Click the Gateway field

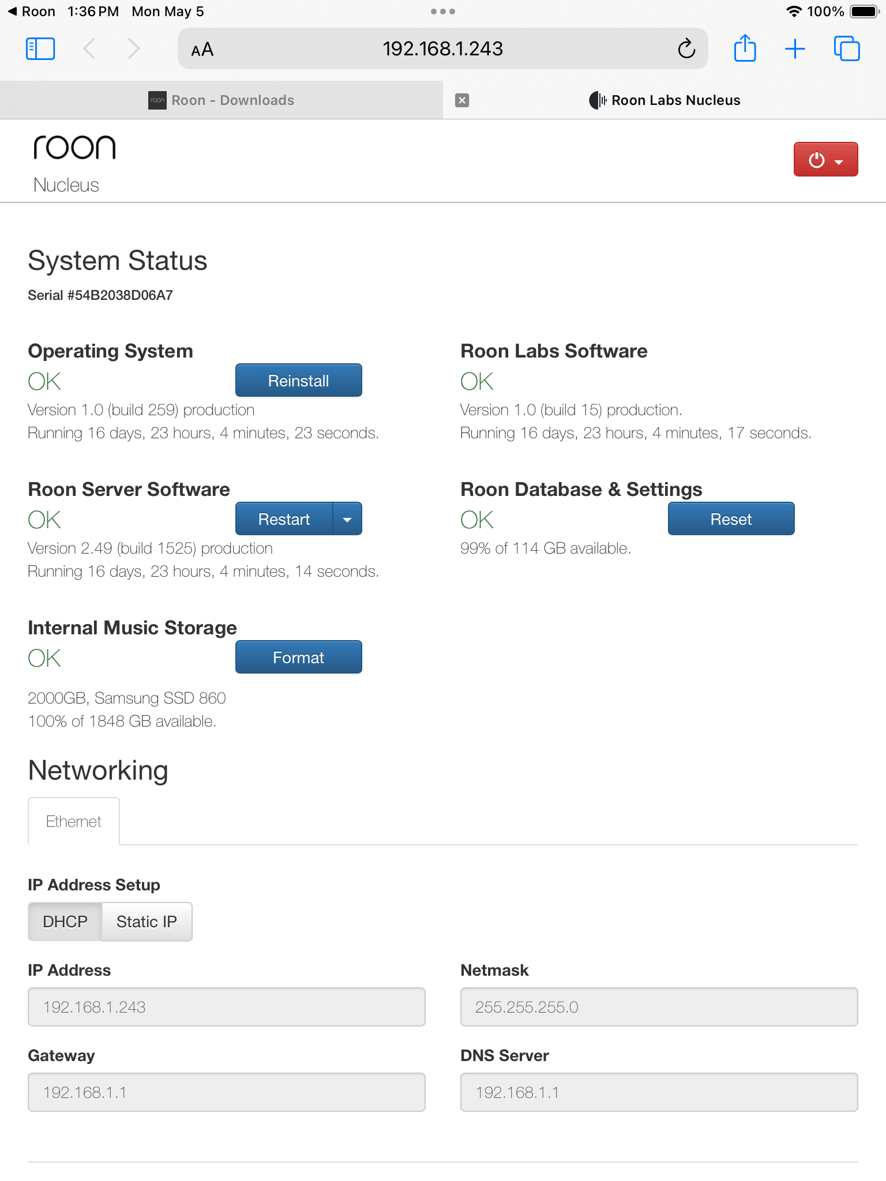227,1092
